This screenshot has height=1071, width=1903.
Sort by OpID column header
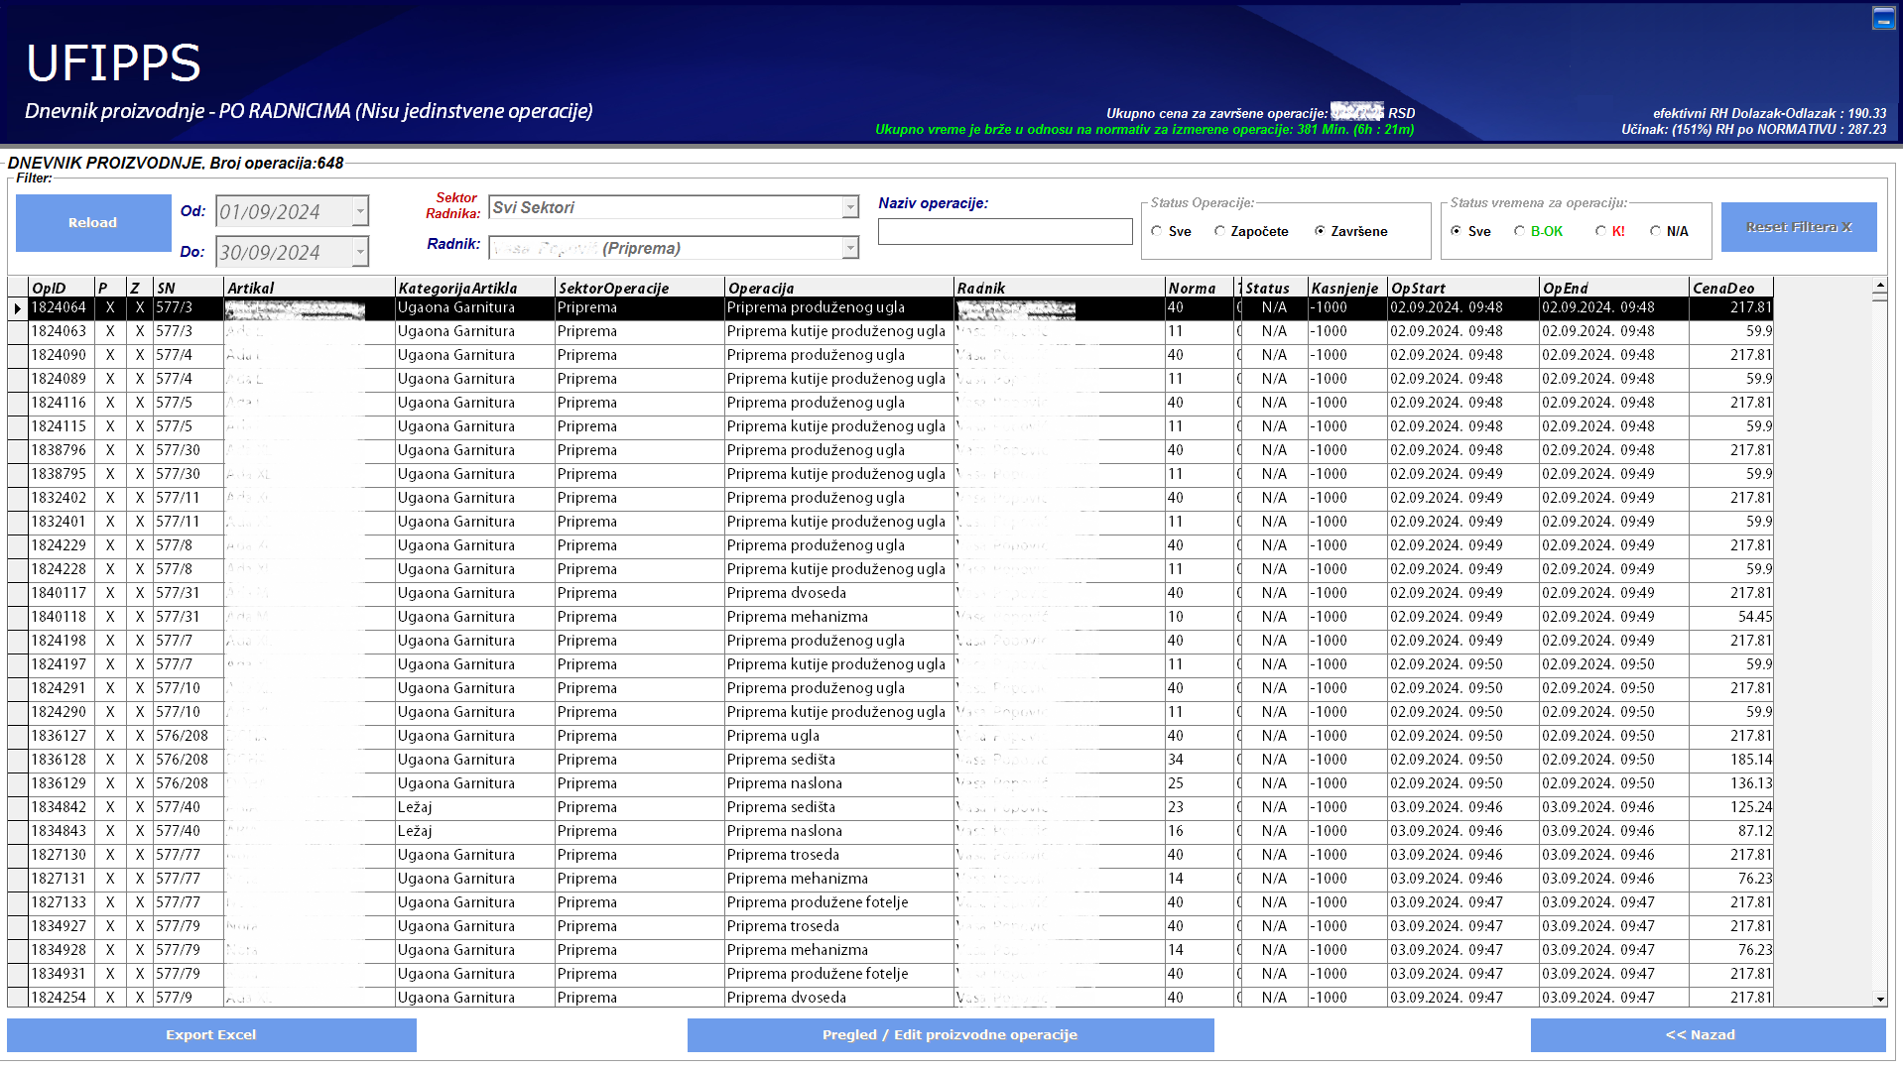pyautogui.click(x=62, y=288)
